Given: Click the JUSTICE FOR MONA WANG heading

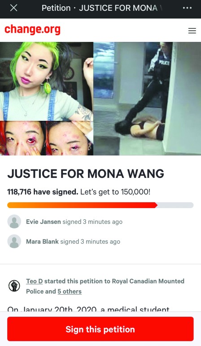Looking at the screenshot, I should (x=86, y=173).
